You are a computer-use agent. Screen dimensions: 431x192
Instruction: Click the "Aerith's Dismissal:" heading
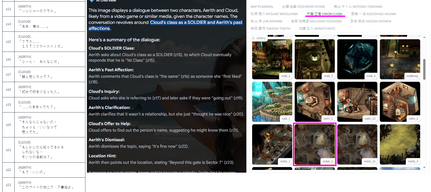coord(107,140)
